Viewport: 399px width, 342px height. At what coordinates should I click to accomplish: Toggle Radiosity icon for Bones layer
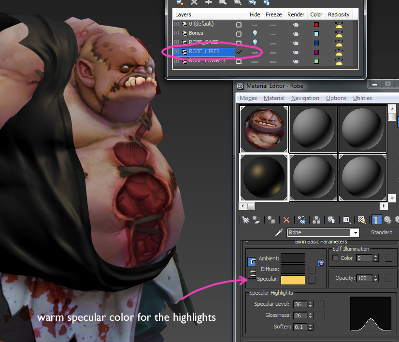339,34
